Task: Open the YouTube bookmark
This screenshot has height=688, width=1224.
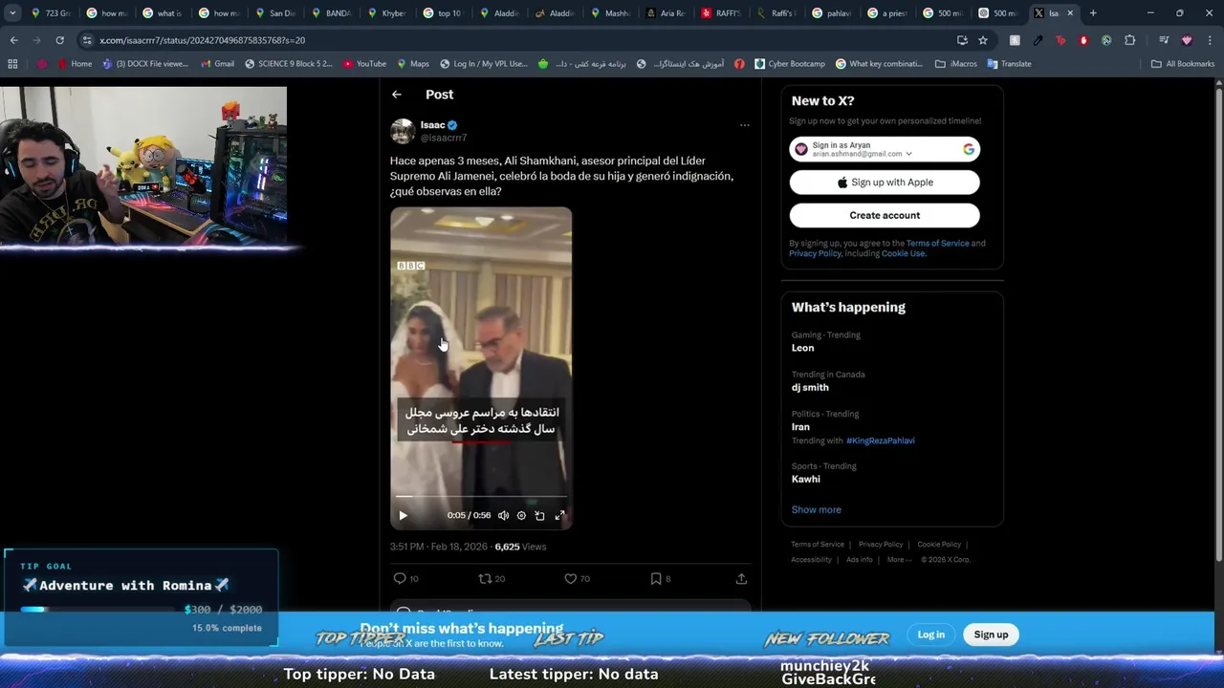Action: pyautogui.click(x=364, y=64)
